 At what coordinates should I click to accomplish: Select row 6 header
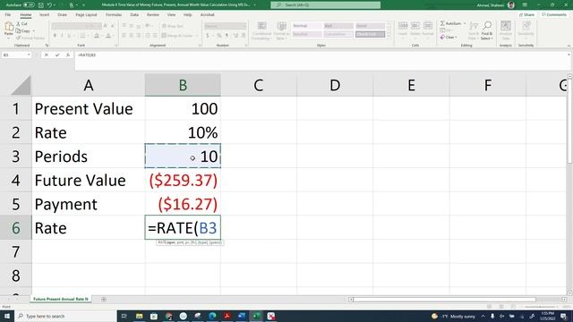[16, 228]
